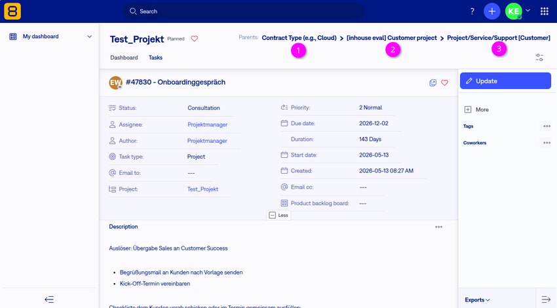This screenshot has width=557, height=308.
Task: Open the apps grid menu icon
Action: click(544, 11)
